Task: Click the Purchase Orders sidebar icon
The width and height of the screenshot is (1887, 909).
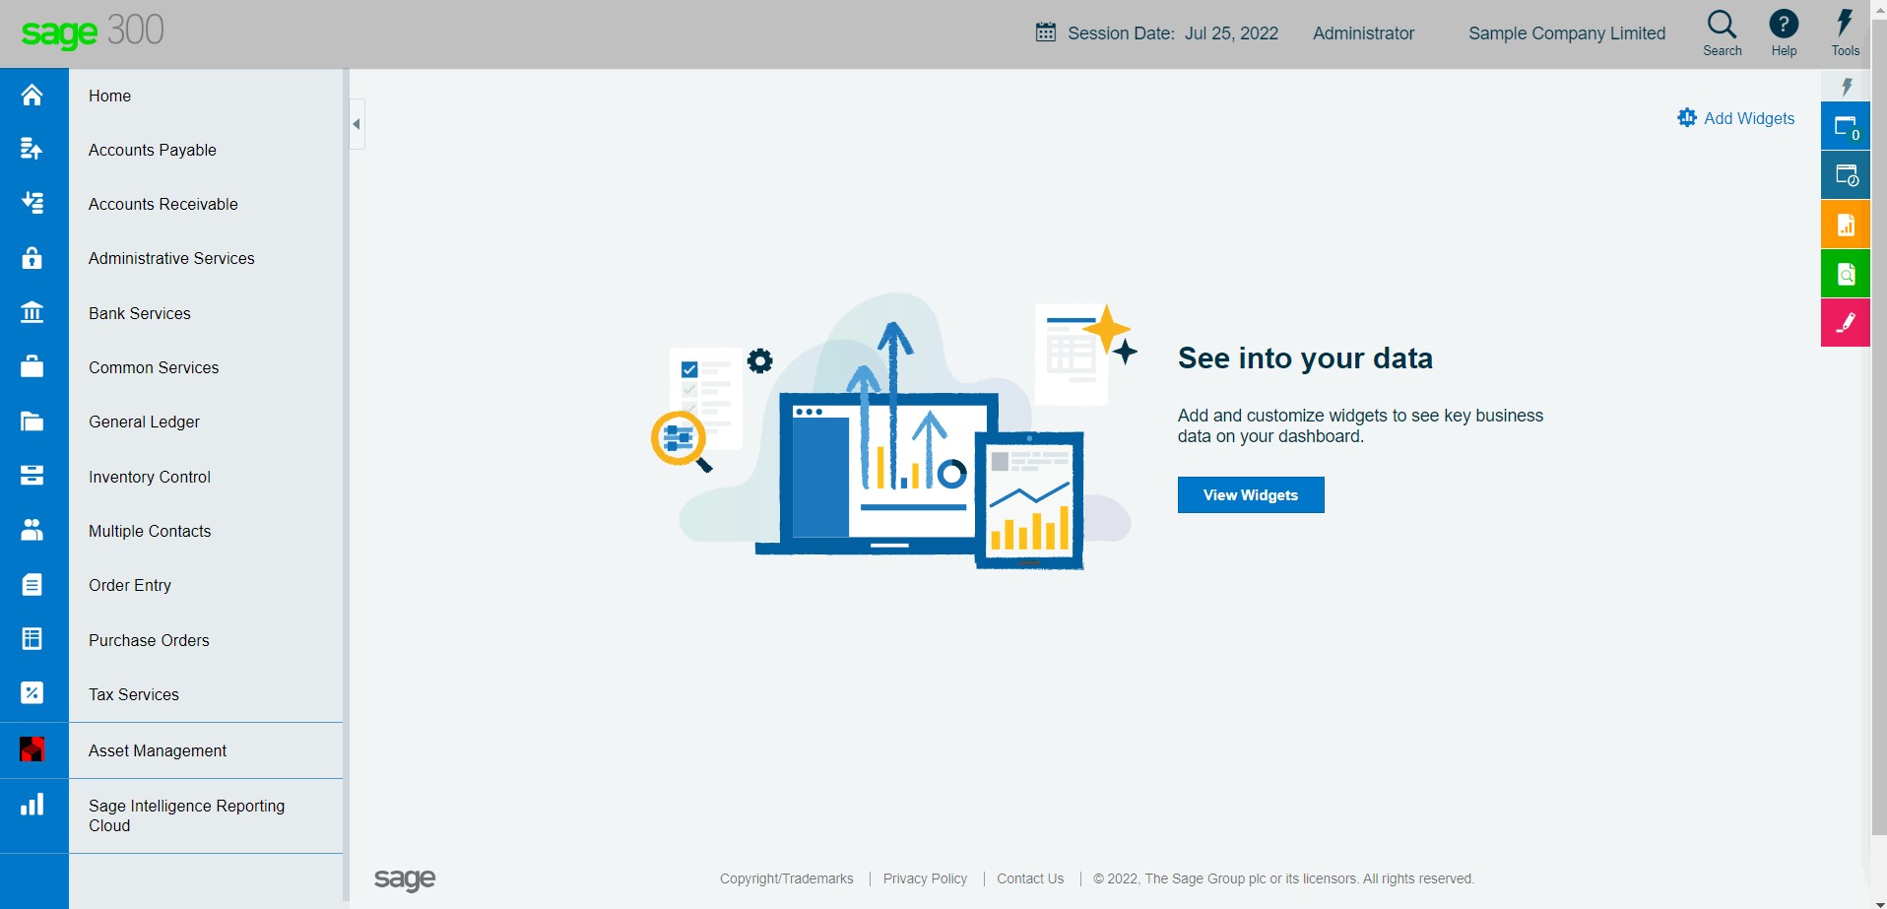Action: pos(33,639)
